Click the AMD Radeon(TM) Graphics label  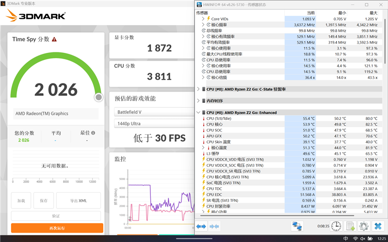(42, 113)
